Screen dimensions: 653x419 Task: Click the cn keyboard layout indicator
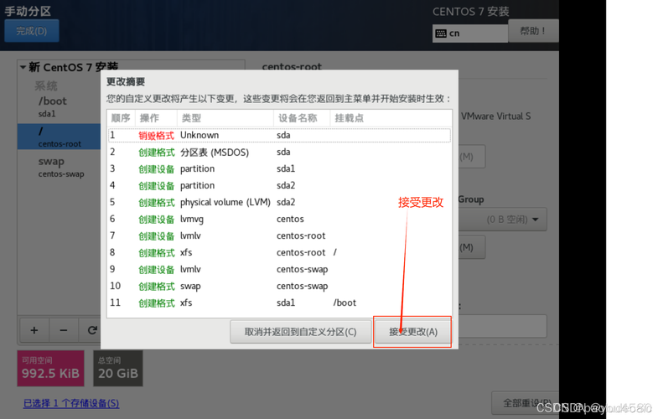tap(469, 34)
